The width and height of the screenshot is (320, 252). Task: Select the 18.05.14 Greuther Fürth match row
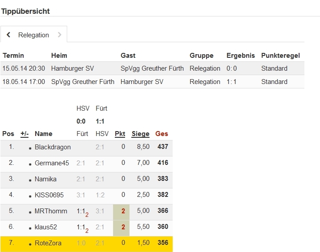(152, 82)
